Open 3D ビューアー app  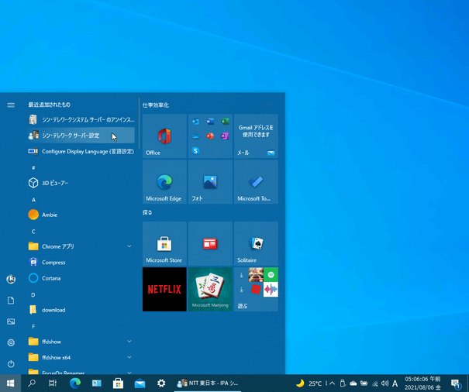tap(81, 183)
